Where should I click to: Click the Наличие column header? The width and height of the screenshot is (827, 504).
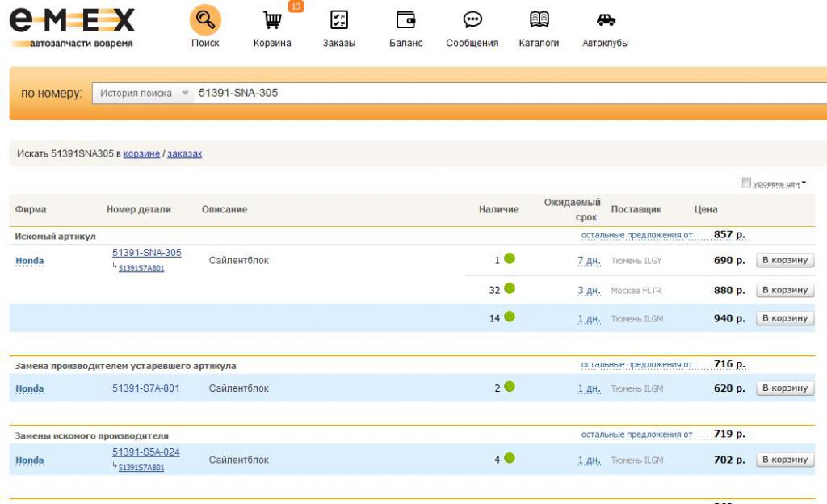[499, 209]
